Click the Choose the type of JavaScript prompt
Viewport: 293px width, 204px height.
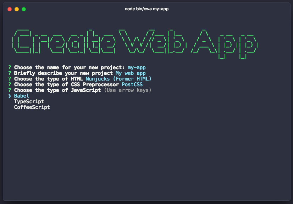pyautogui.click(x=57, y=90)
